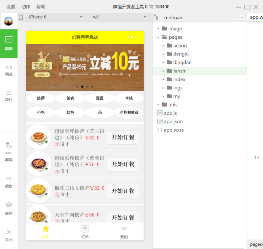Click the 芝士饼边 pizza thumbnail
The width and height of the screenshot is (263, 249).
pyautogui.click(x=39, y=137)
